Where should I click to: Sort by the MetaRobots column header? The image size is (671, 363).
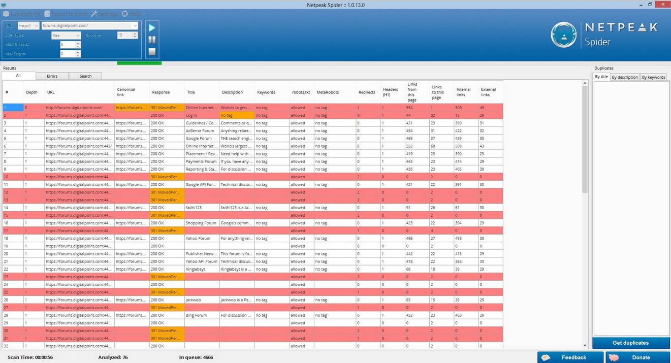334,92
